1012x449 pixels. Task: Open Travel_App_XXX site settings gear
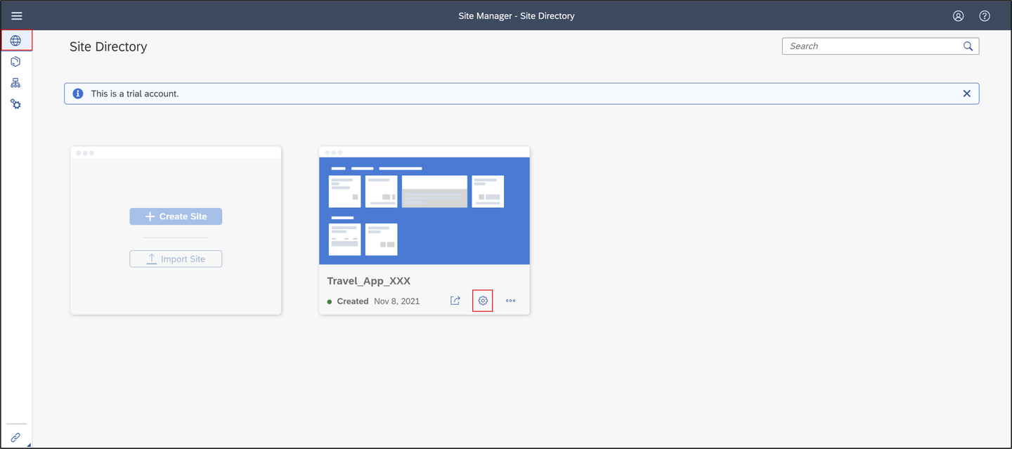[483, 301]
